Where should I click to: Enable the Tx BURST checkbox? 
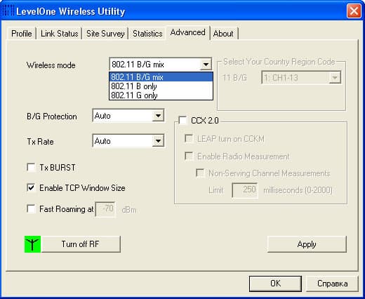tap(31, 168)
